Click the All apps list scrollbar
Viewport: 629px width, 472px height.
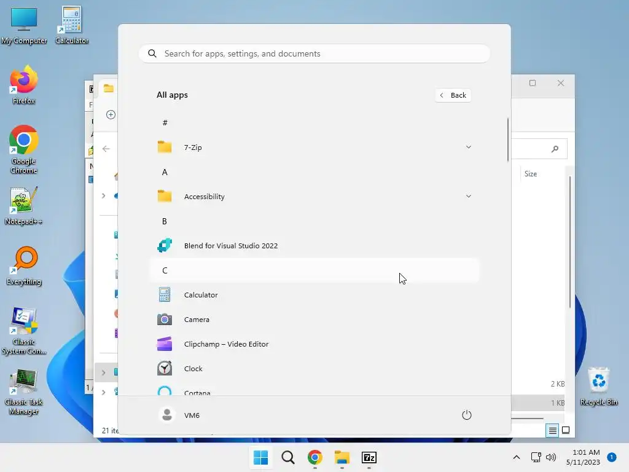pyautogui.click(x=508, y=140)
